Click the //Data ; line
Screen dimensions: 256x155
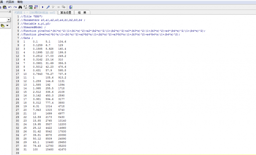(x=27, y=38)
